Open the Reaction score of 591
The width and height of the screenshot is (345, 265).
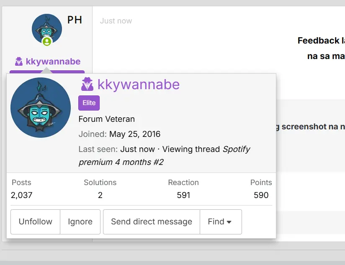click(x=183, y=195)
